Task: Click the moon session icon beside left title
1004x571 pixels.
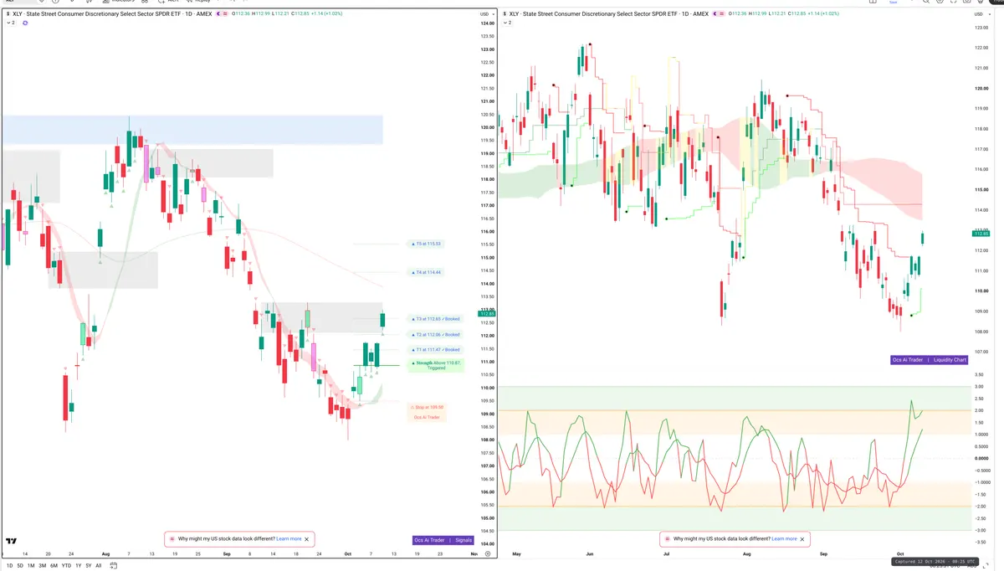Action: coord(218,14)
